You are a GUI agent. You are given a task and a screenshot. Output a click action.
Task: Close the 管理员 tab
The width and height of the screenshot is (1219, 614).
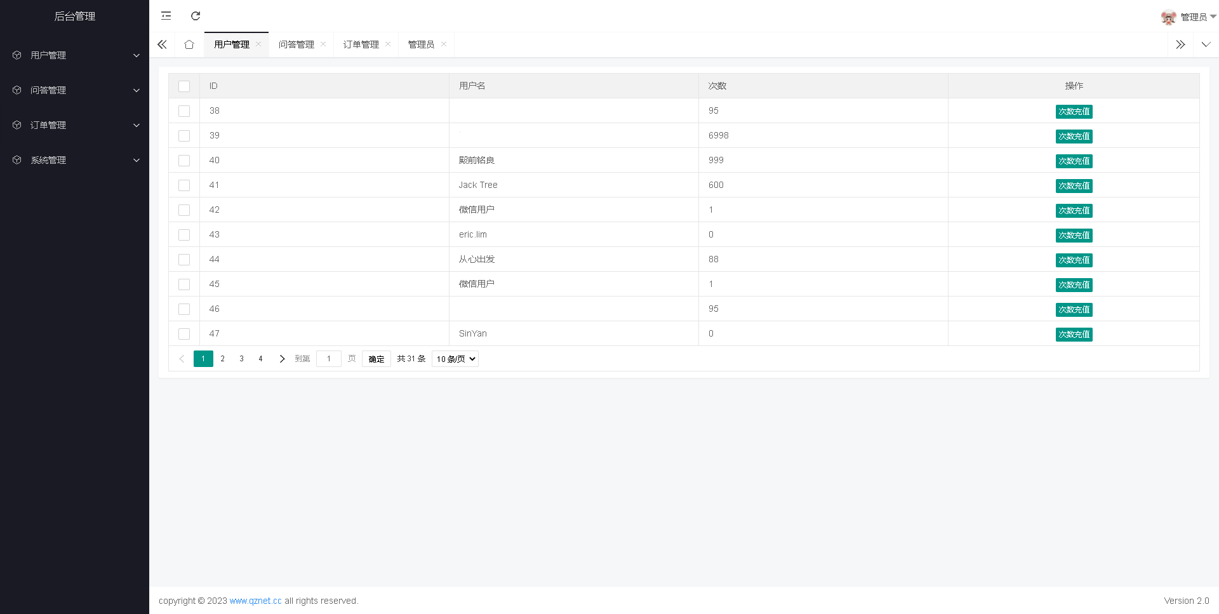tap(444, 44)
